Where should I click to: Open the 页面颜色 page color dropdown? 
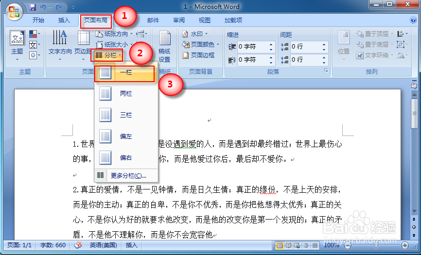point(201,45)
